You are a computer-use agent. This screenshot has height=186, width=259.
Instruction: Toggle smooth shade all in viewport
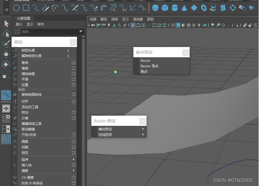[x=178, y=25]
